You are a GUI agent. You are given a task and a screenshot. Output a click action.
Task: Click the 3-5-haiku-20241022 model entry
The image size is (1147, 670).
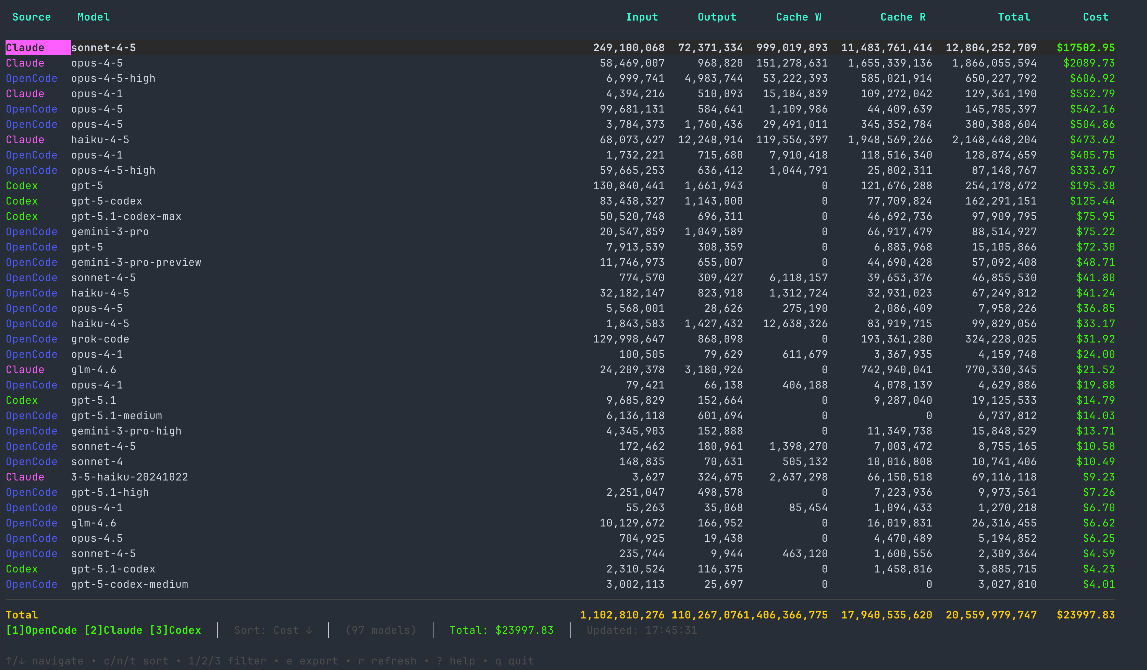point(129,477)
